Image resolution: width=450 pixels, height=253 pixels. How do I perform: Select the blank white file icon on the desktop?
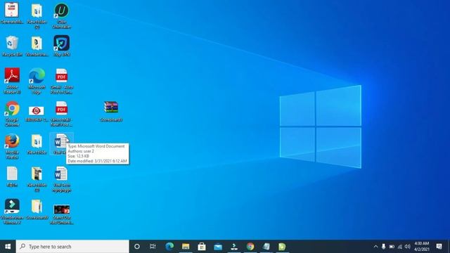click(x=12, y=174)
